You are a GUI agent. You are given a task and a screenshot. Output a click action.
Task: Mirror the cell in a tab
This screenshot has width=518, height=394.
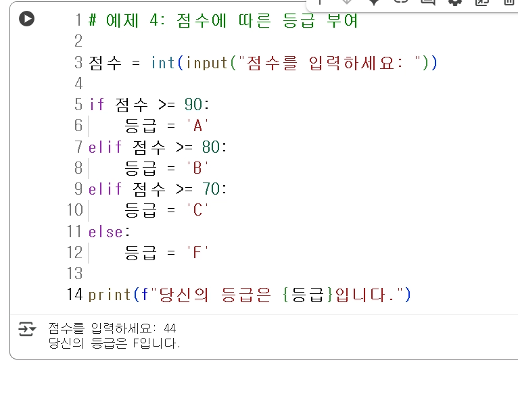[482, 1]
